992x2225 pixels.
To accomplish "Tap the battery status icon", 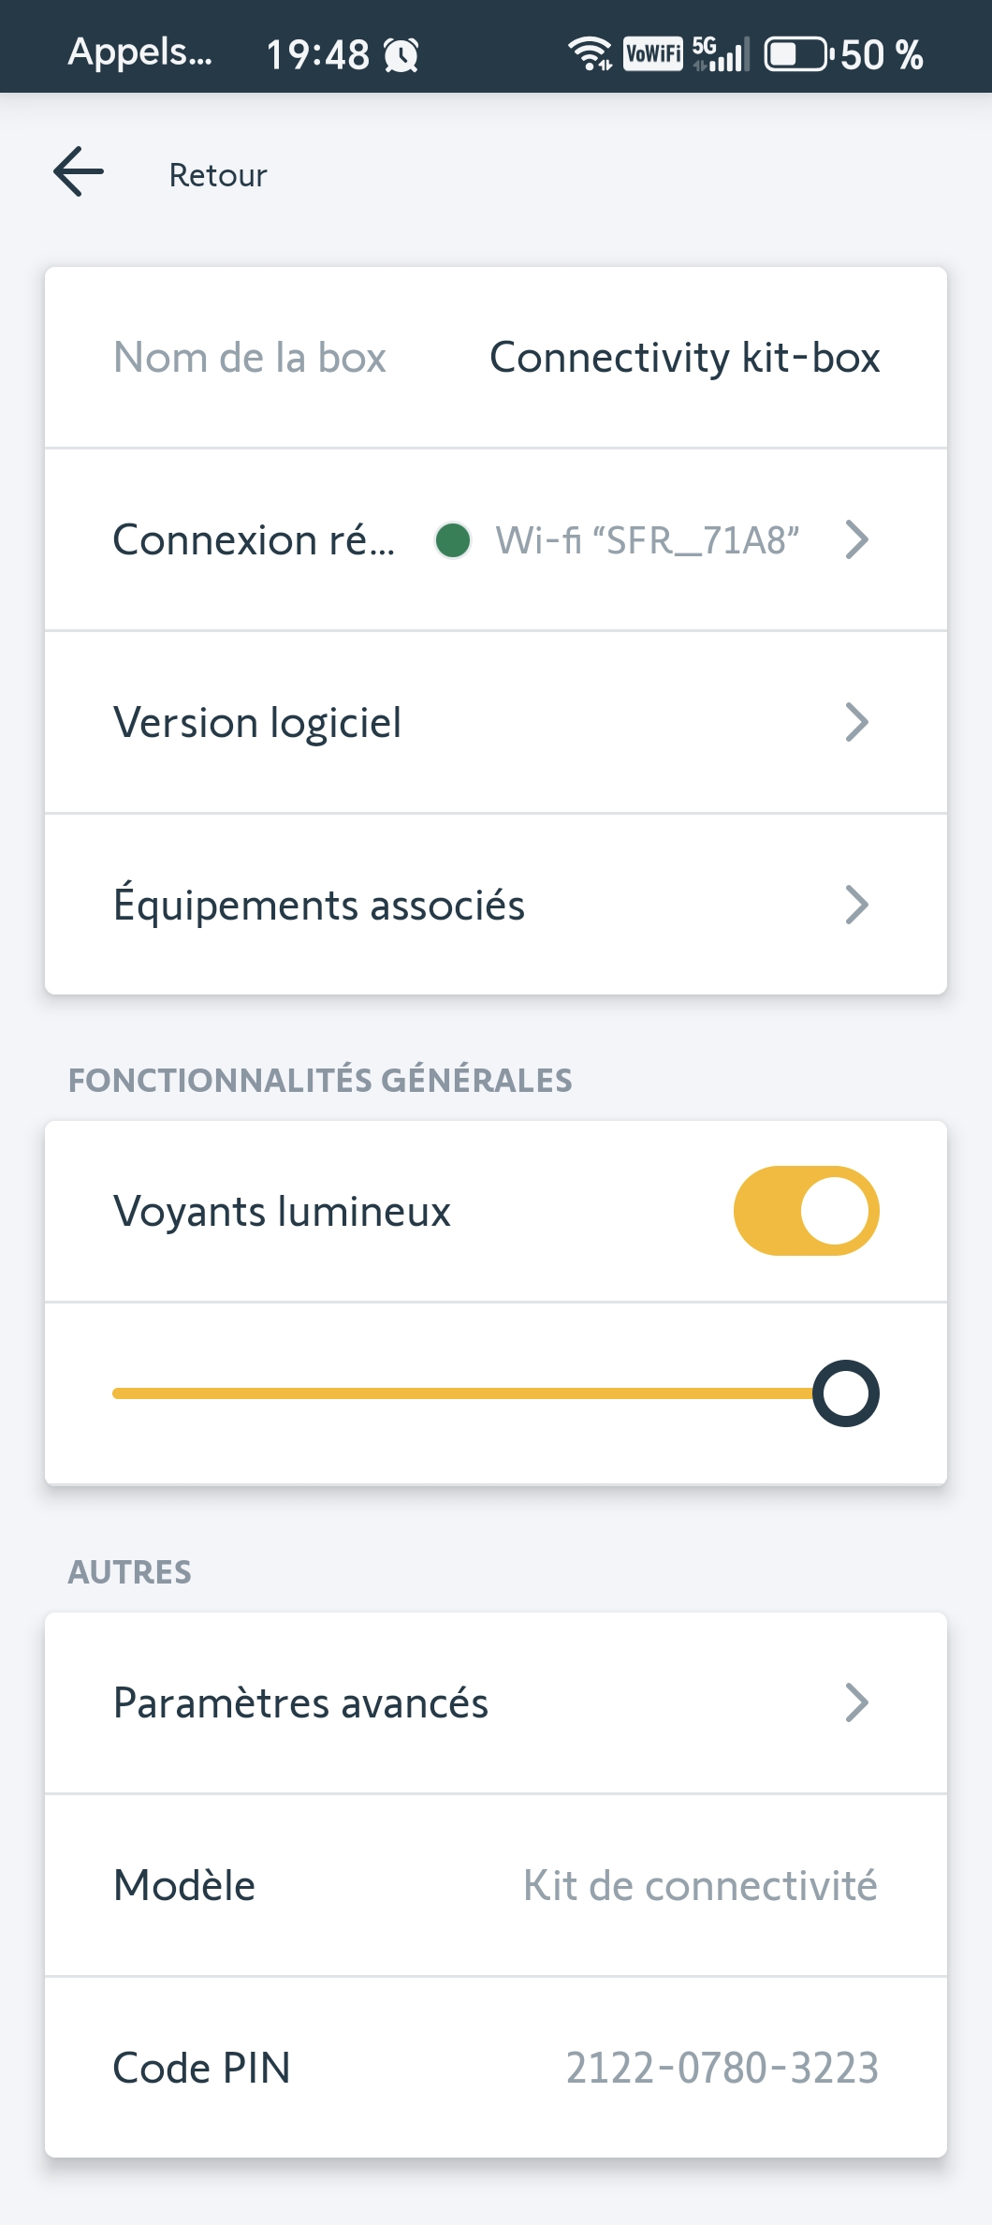I will (797, 54).
